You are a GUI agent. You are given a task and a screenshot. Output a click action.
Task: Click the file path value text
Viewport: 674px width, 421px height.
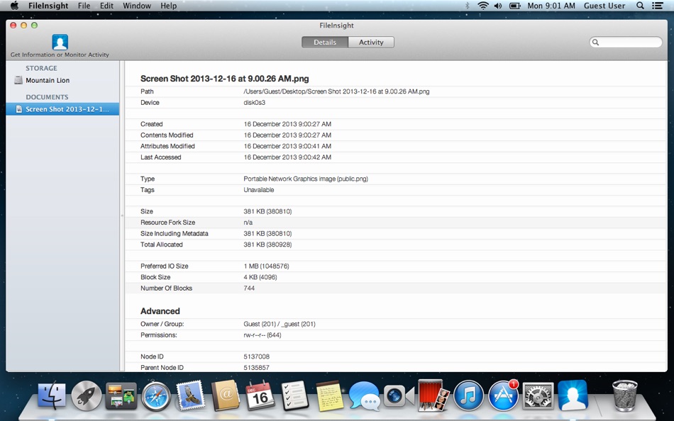(x=336, y=91)
